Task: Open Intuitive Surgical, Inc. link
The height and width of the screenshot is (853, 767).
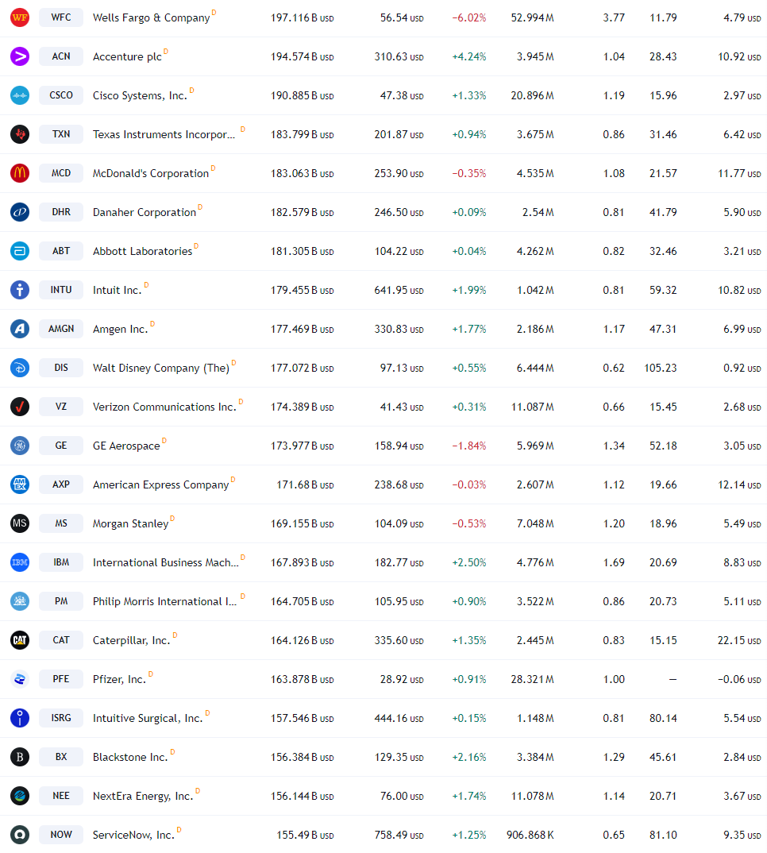Action: [148, 718]
